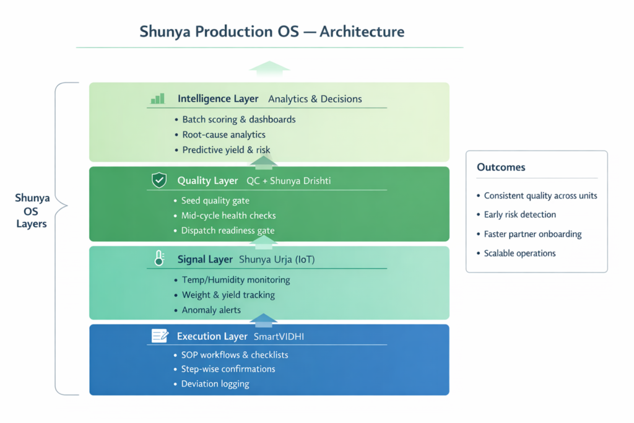634x423 pixels.
Task: Click the Shunya OS Layers label
Action: tap(32, 211)
